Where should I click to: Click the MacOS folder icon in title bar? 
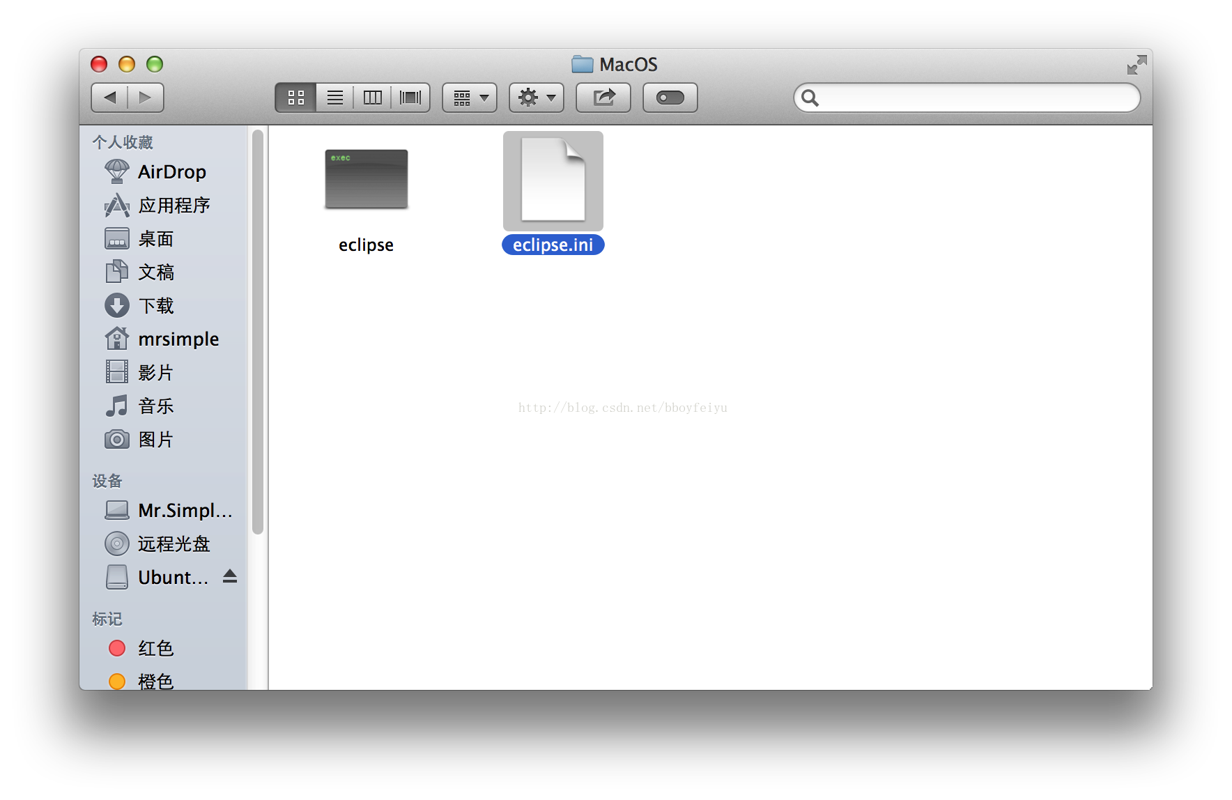[583, 64]
